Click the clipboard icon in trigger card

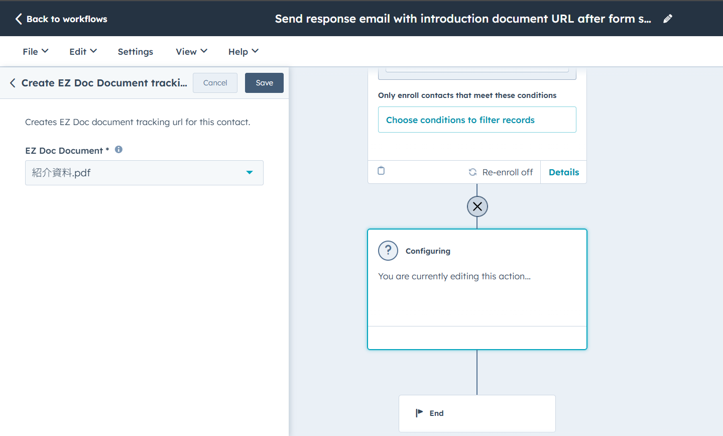(x=381, y=171)
